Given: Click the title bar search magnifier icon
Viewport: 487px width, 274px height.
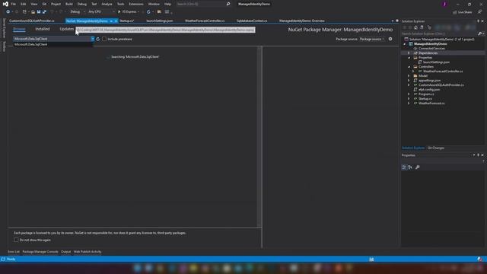Looking at the screenshot, I should [x=228, y=4].
